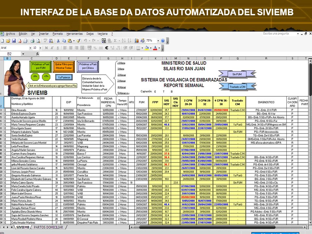Screen dimensions: 312x234
Task: Apply the Euro currency format
Action: [107, 48]
